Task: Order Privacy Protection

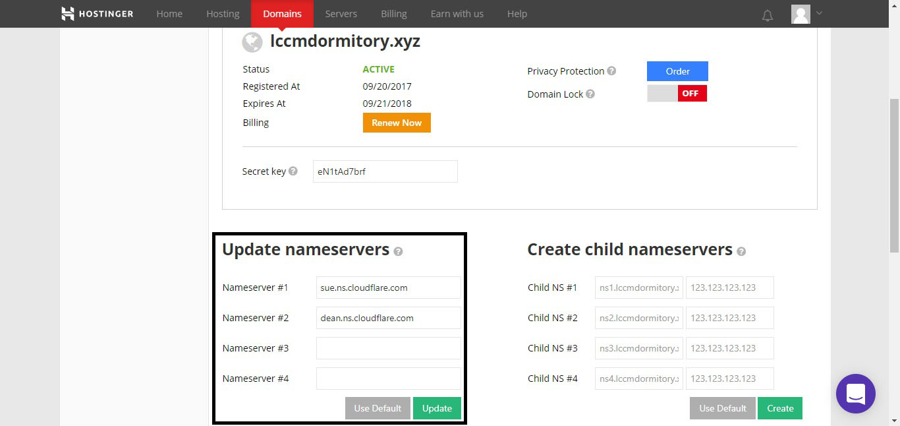Action: (x=677, y=71)
